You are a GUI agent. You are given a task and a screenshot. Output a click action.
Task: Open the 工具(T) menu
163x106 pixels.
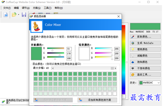click(x=47, y=8)
